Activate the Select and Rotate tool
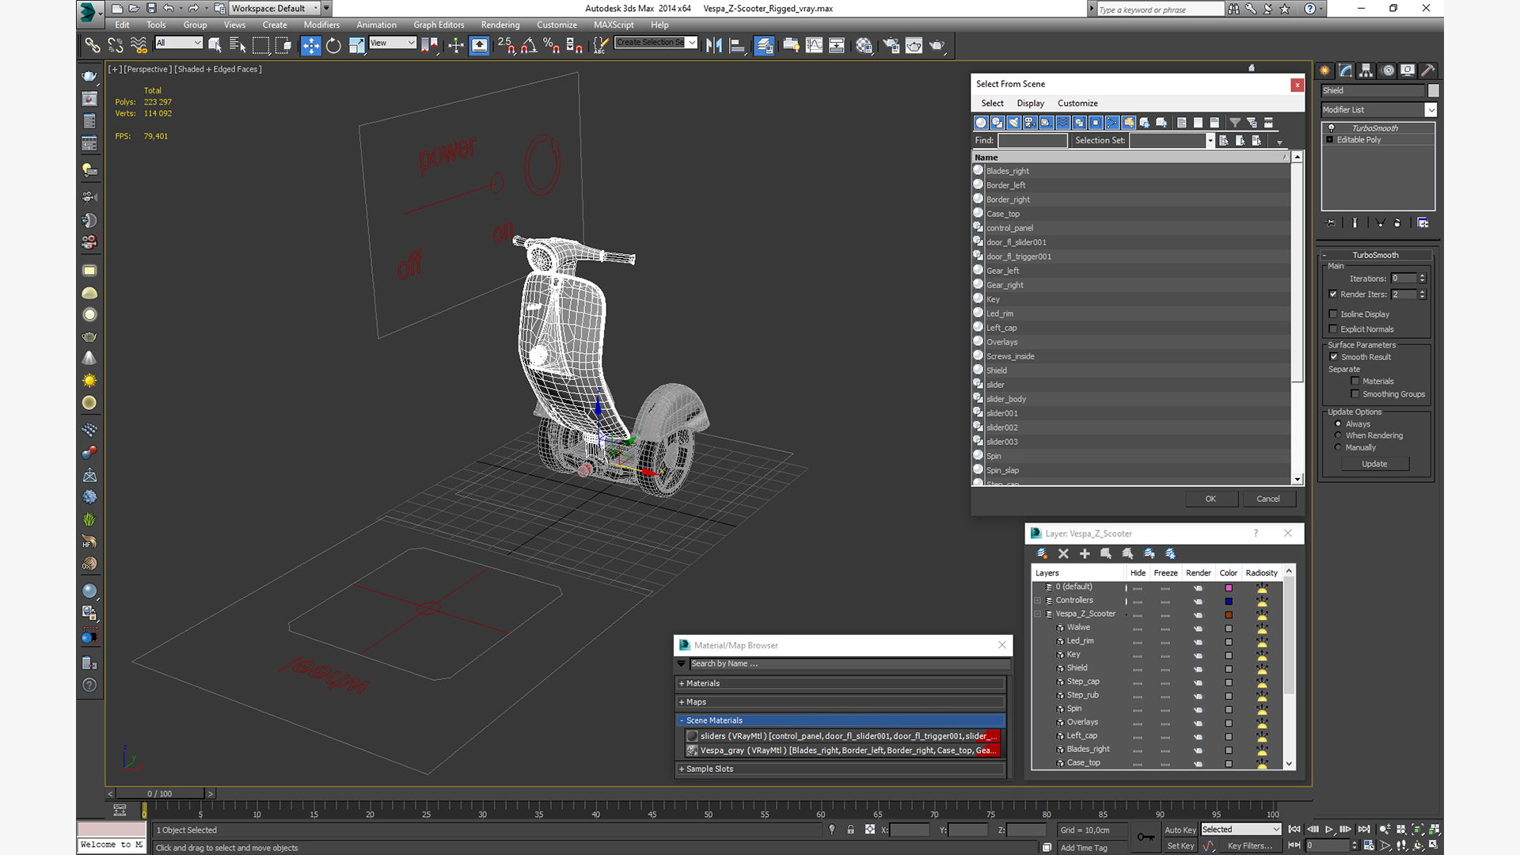 (x=334, y=45)
